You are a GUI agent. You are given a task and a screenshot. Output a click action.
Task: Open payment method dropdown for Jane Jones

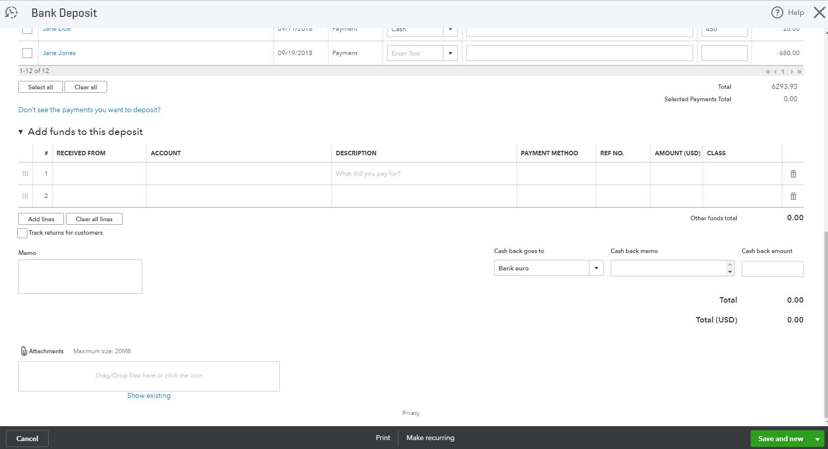[450, 53]
